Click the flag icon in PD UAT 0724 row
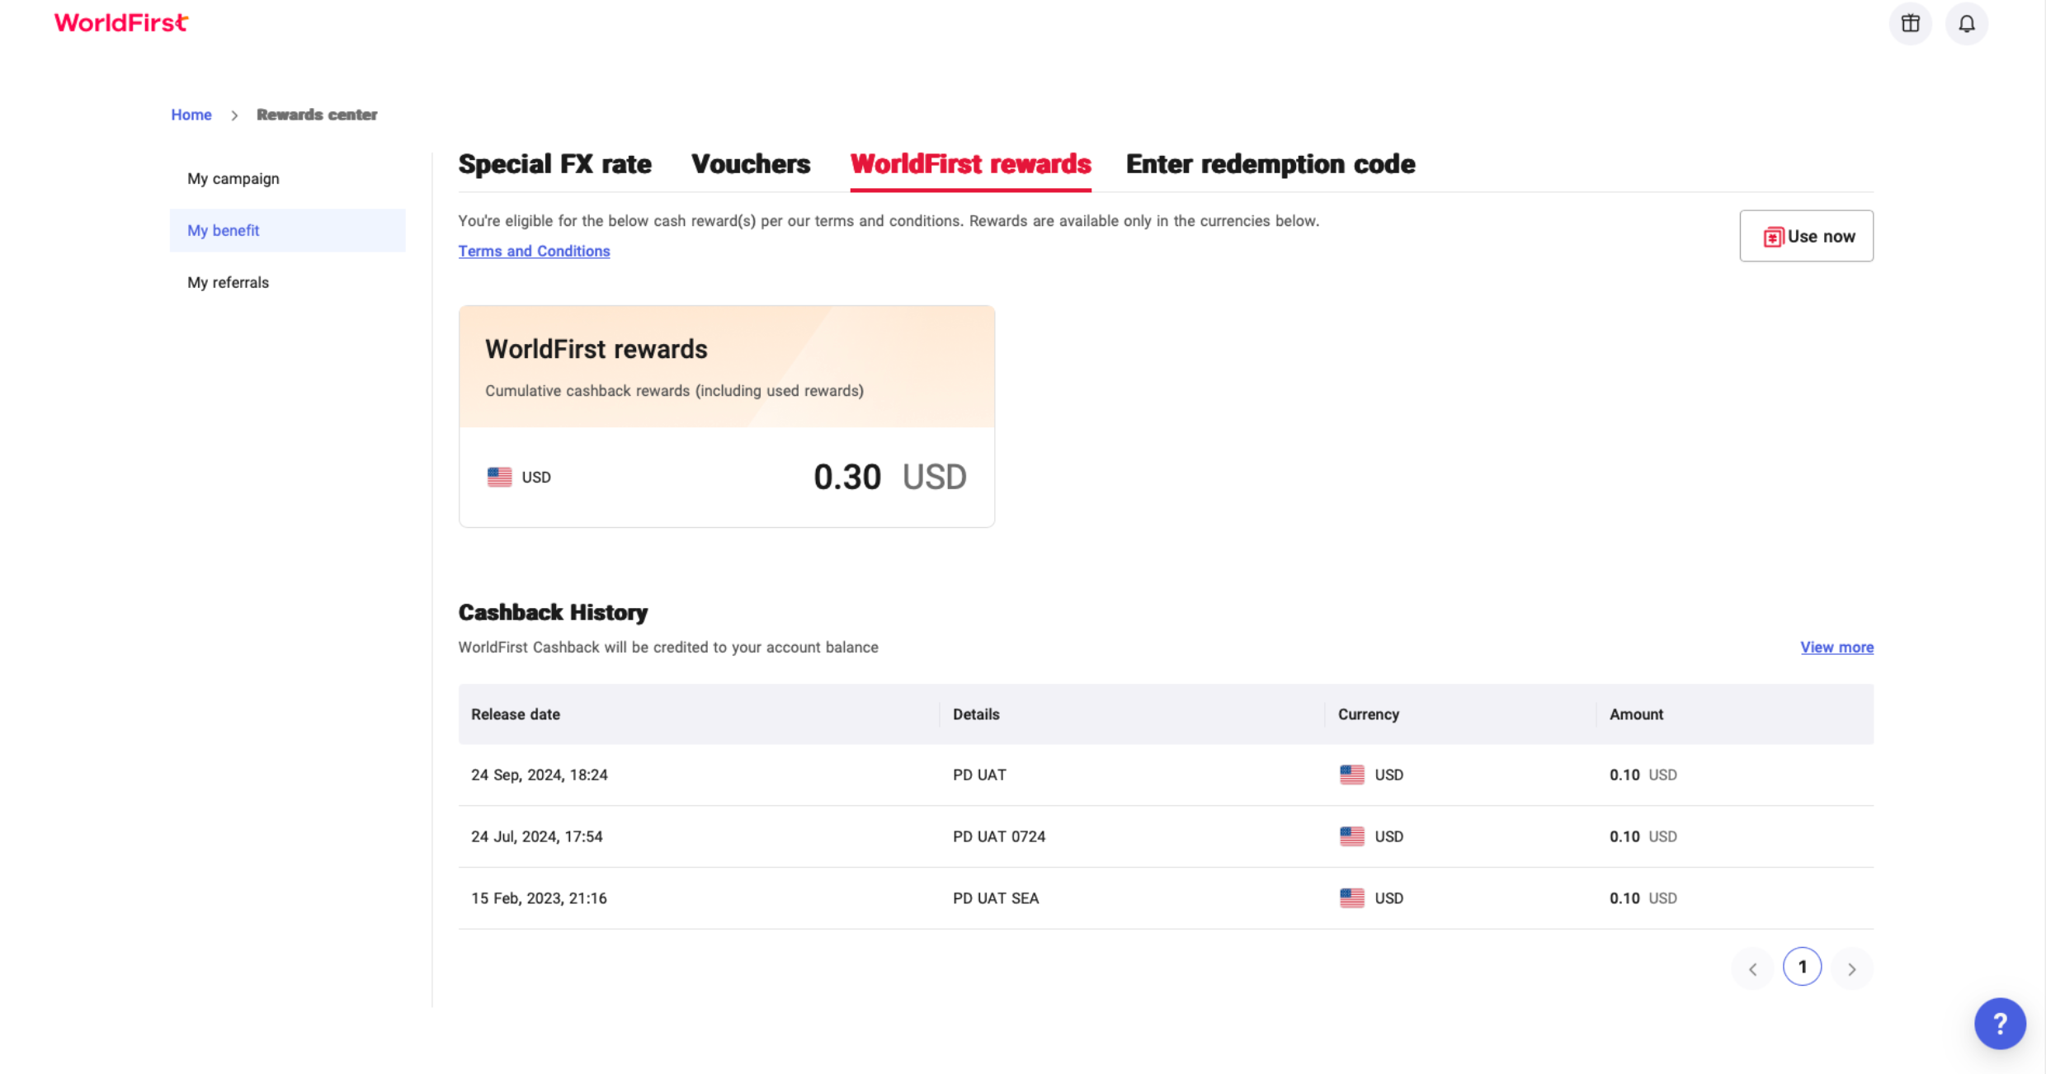The height and width of the screenshot is (1074, 2046). [x=1351, y=836]
